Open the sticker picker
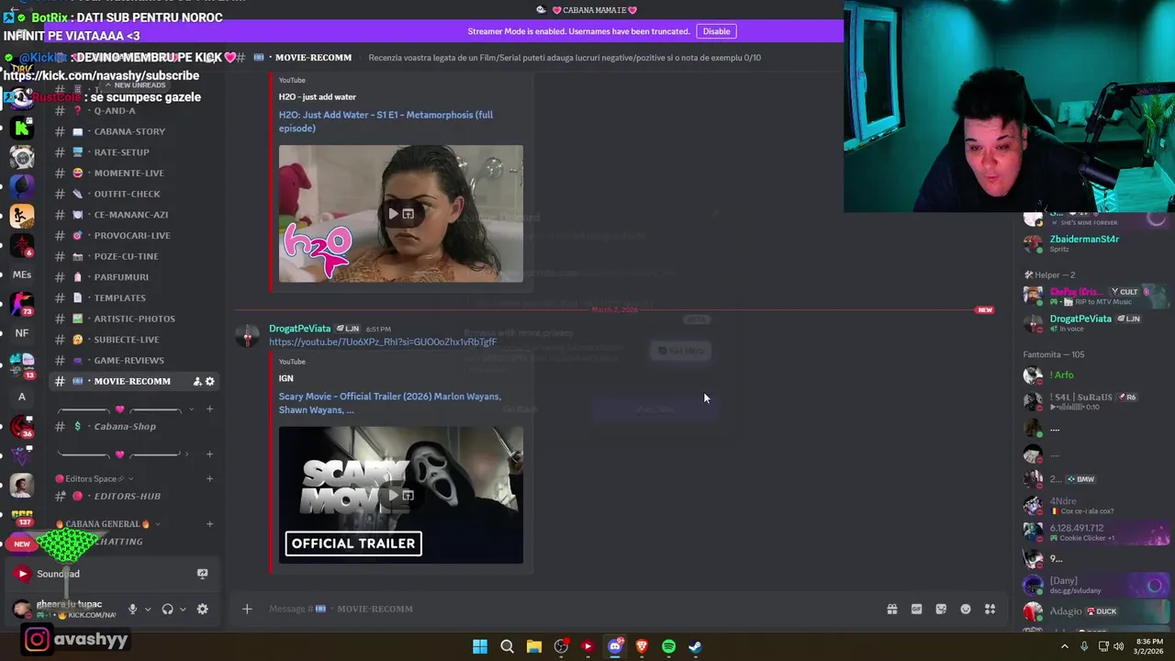 (x=941, y=609)
